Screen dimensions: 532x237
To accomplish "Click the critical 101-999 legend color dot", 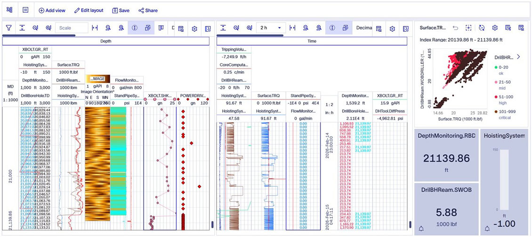I will 496,112.
